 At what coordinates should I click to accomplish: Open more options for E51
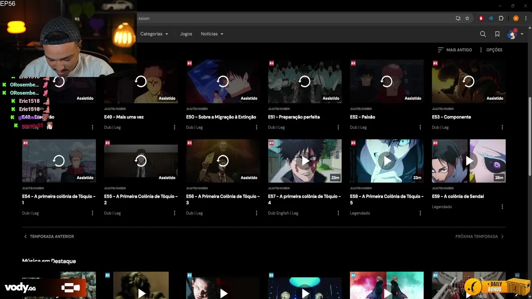[x=338, y=127]
